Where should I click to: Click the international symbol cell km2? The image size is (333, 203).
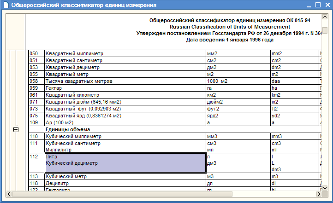tap(295, 95)
